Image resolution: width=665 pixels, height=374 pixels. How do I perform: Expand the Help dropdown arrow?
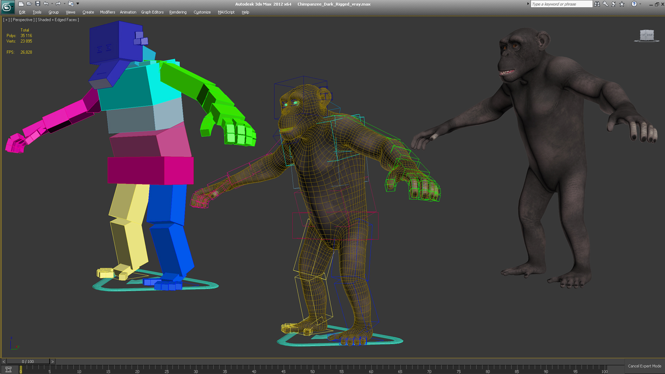[640, 4]
